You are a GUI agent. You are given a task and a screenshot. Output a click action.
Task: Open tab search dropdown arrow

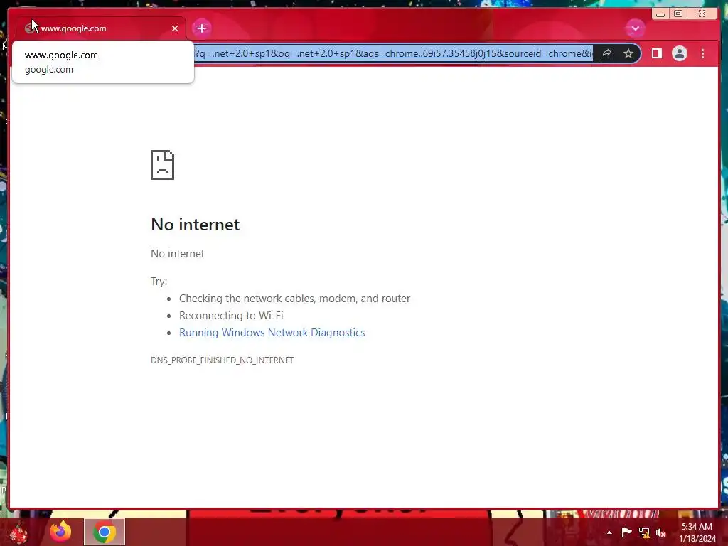pyautogui.click(x=635, y=28)
